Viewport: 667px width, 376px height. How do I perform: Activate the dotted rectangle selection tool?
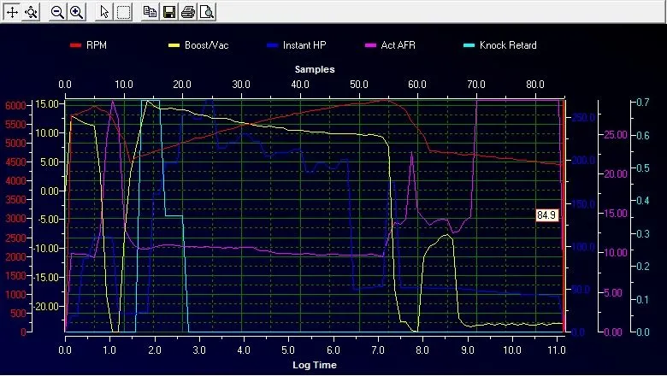(x=123, y=12)
